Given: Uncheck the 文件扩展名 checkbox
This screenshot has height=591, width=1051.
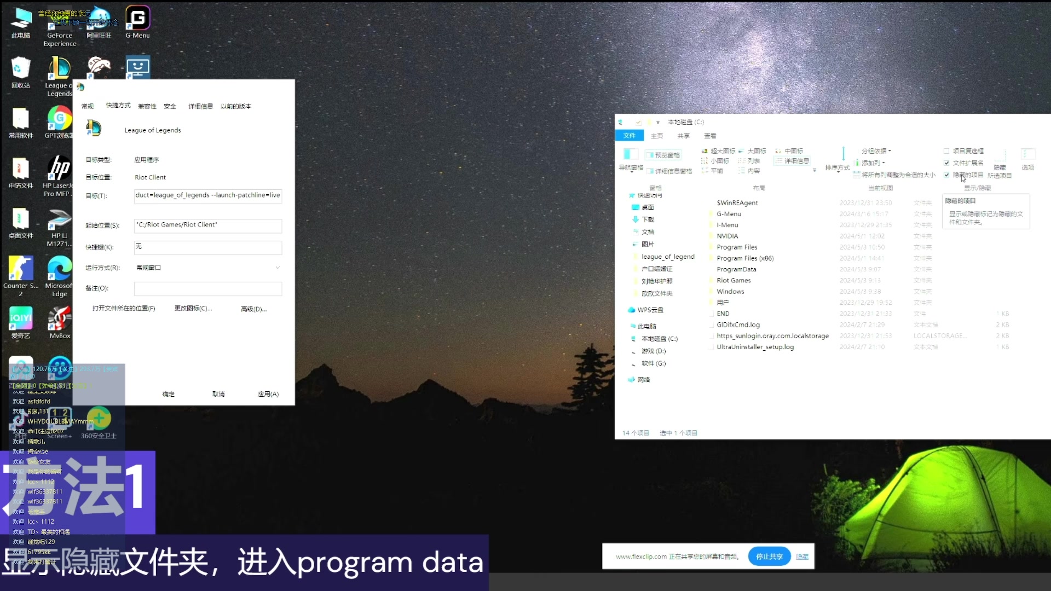Looking at the screenshot, I should pos(946,163).
